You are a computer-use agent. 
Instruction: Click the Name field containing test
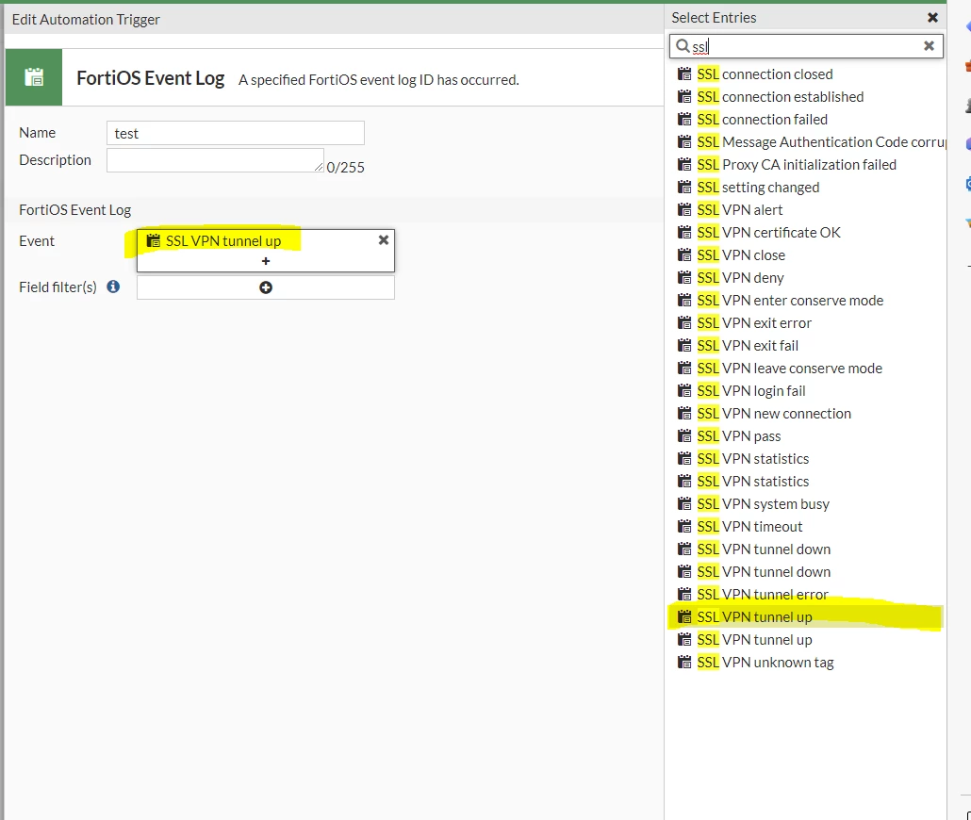pos(236,133)
